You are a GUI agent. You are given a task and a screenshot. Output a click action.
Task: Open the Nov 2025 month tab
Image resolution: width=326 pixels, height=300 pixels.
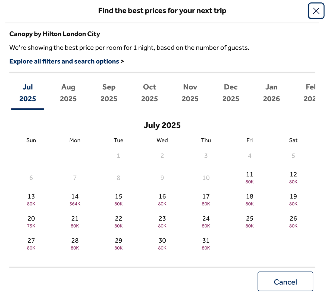(190, 93)
